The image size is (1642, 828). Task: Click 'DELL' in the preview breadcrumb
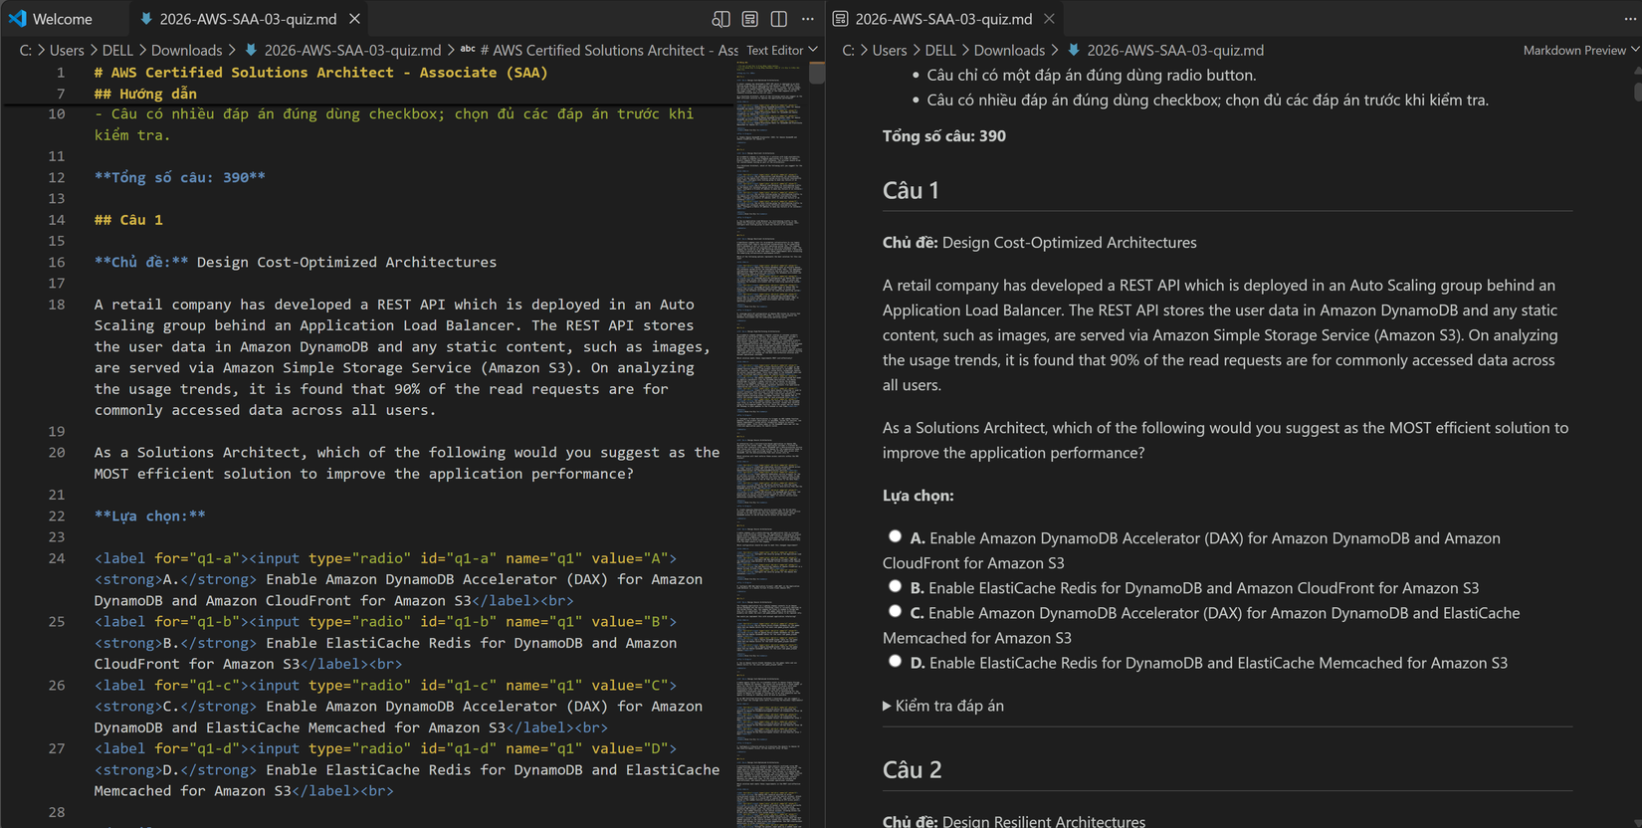(940, 50)
